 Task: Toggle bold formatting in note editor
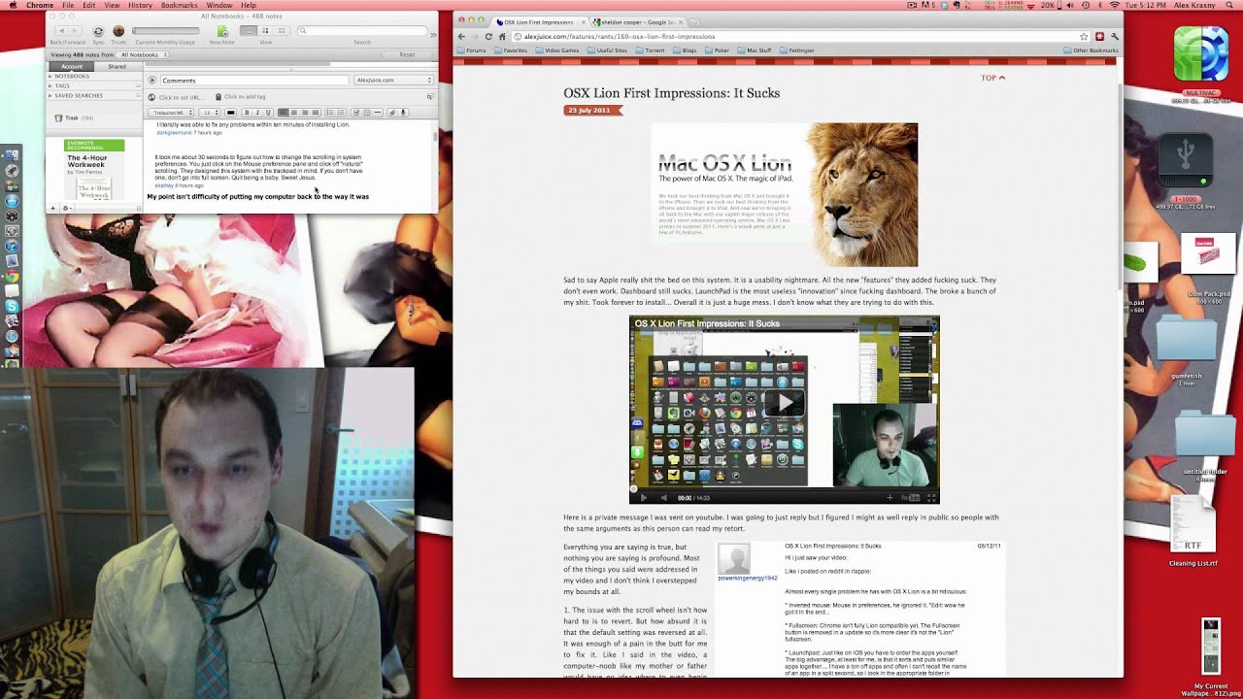click(247, 113)
